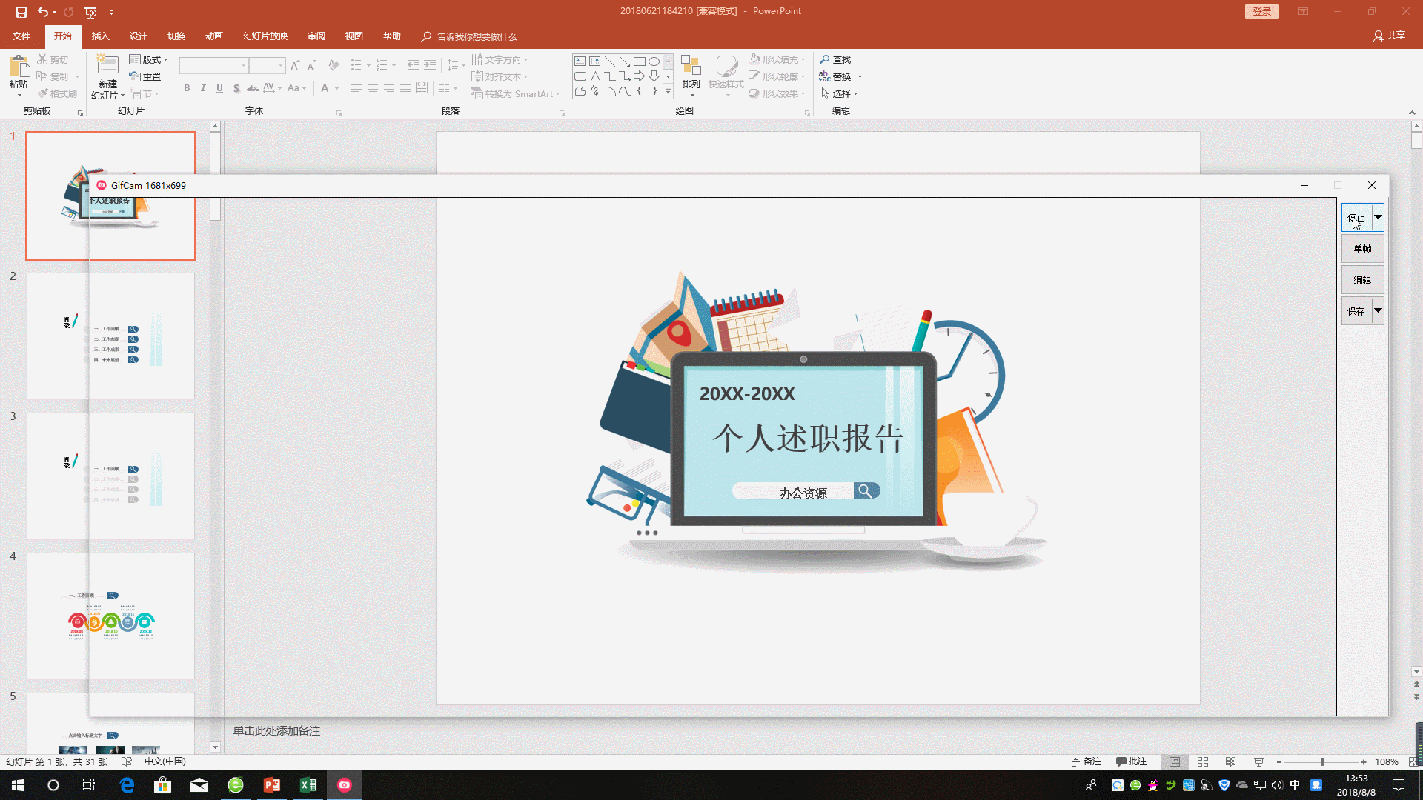Viewport: 1423px width, 800px height.
Task: Click the zoom slider handle in status bar
Action: (1322, 761)
